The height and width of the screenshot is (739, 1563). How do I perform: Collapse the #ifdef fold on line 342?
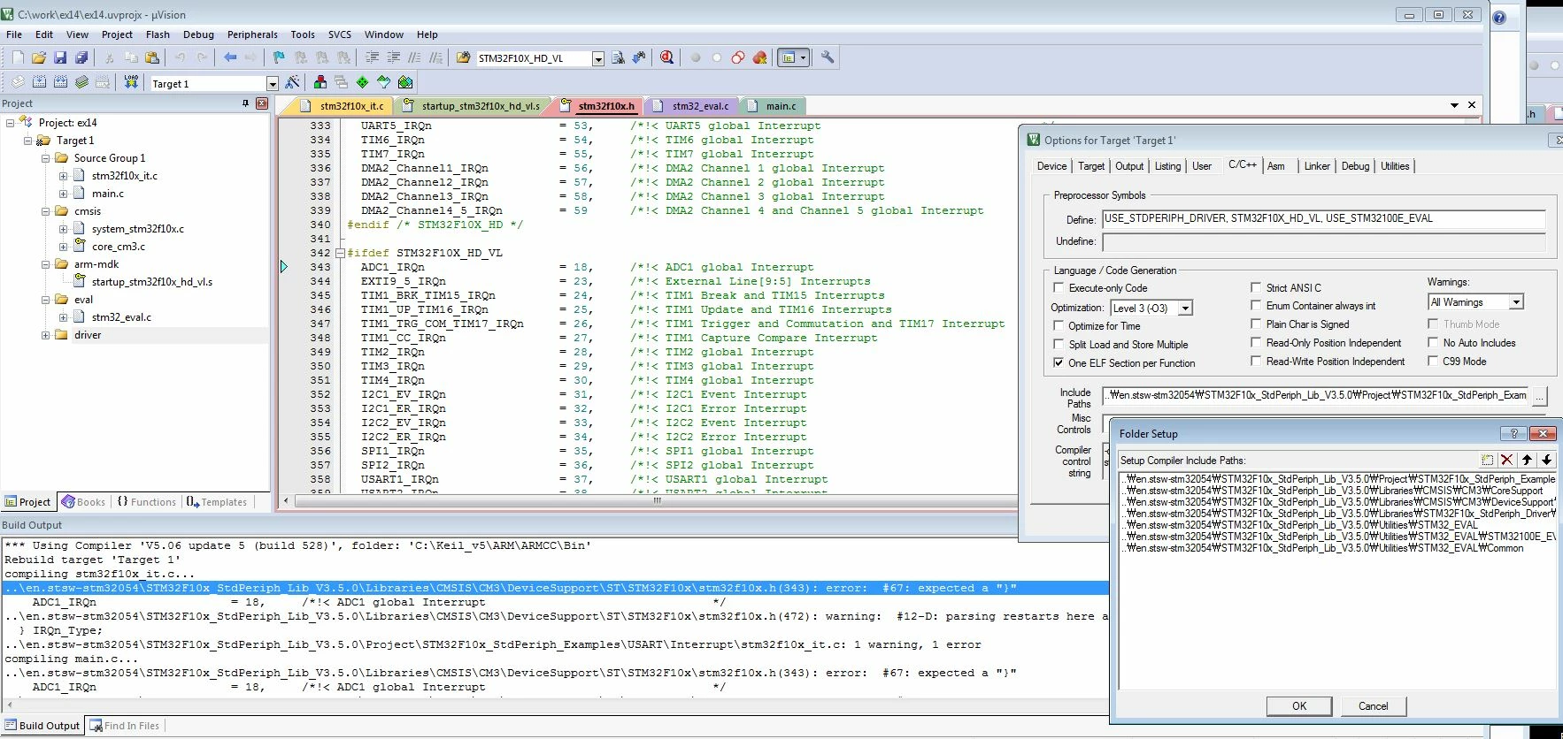point(340,253)
